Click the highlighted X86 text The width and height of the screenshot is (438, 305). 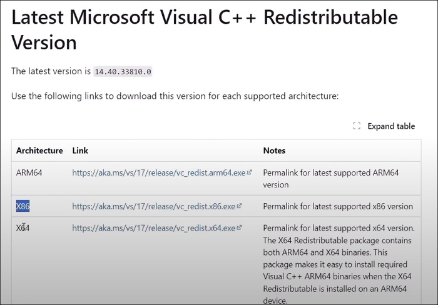[x=23, y=206]
